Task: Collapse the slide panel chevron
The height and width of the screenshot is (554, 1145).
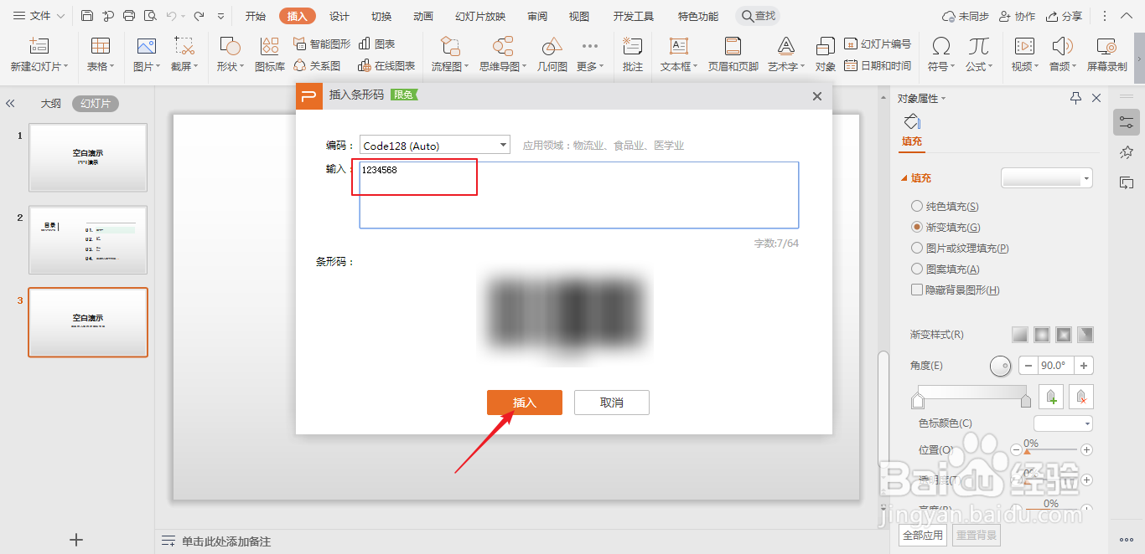Action: click(10, 104)
